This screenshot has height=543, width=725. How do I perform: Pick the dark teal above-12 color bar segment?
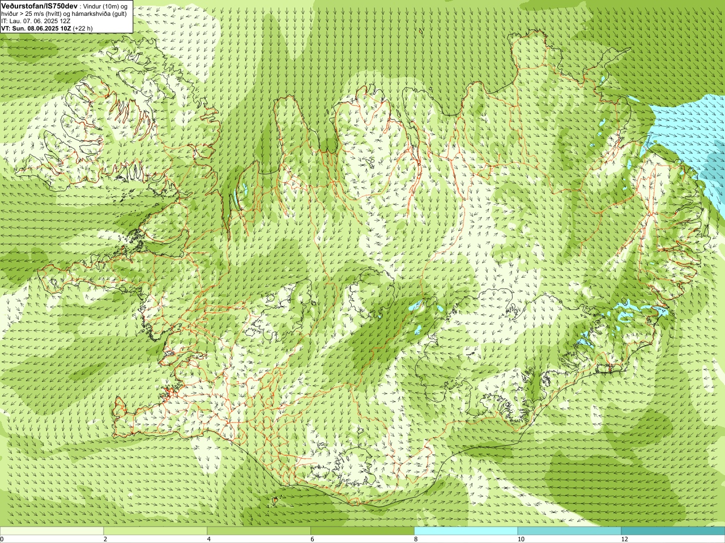[673, 531]
